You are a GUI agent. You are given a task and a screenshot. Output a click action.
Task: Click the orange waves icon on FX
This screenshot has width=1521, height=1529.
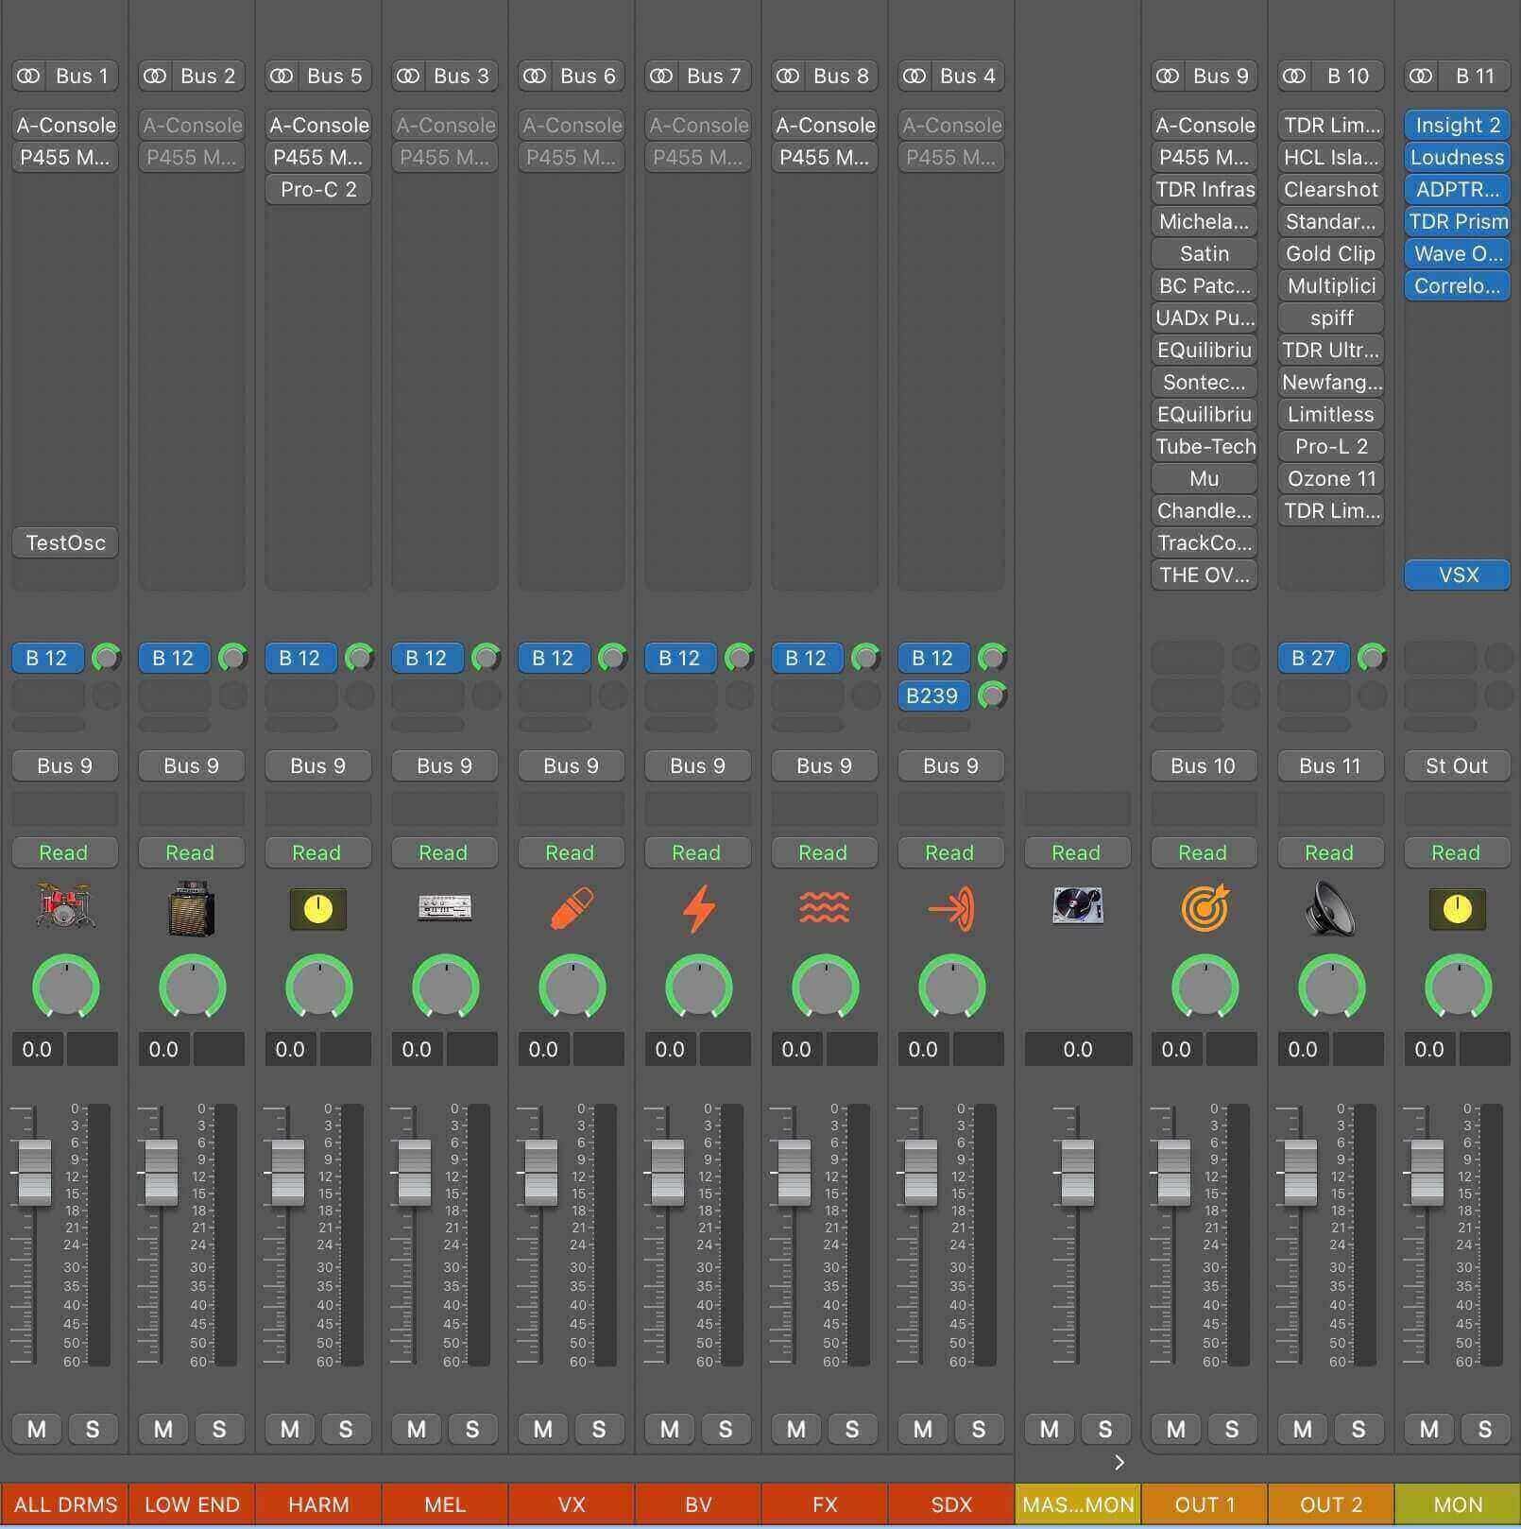click(825, 908)
